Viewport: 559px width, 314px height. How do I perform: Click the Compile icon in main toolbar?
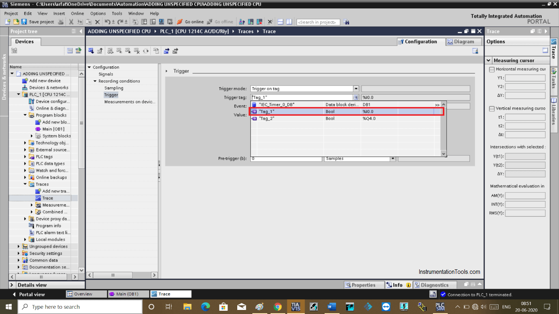[x=135, y=22]
